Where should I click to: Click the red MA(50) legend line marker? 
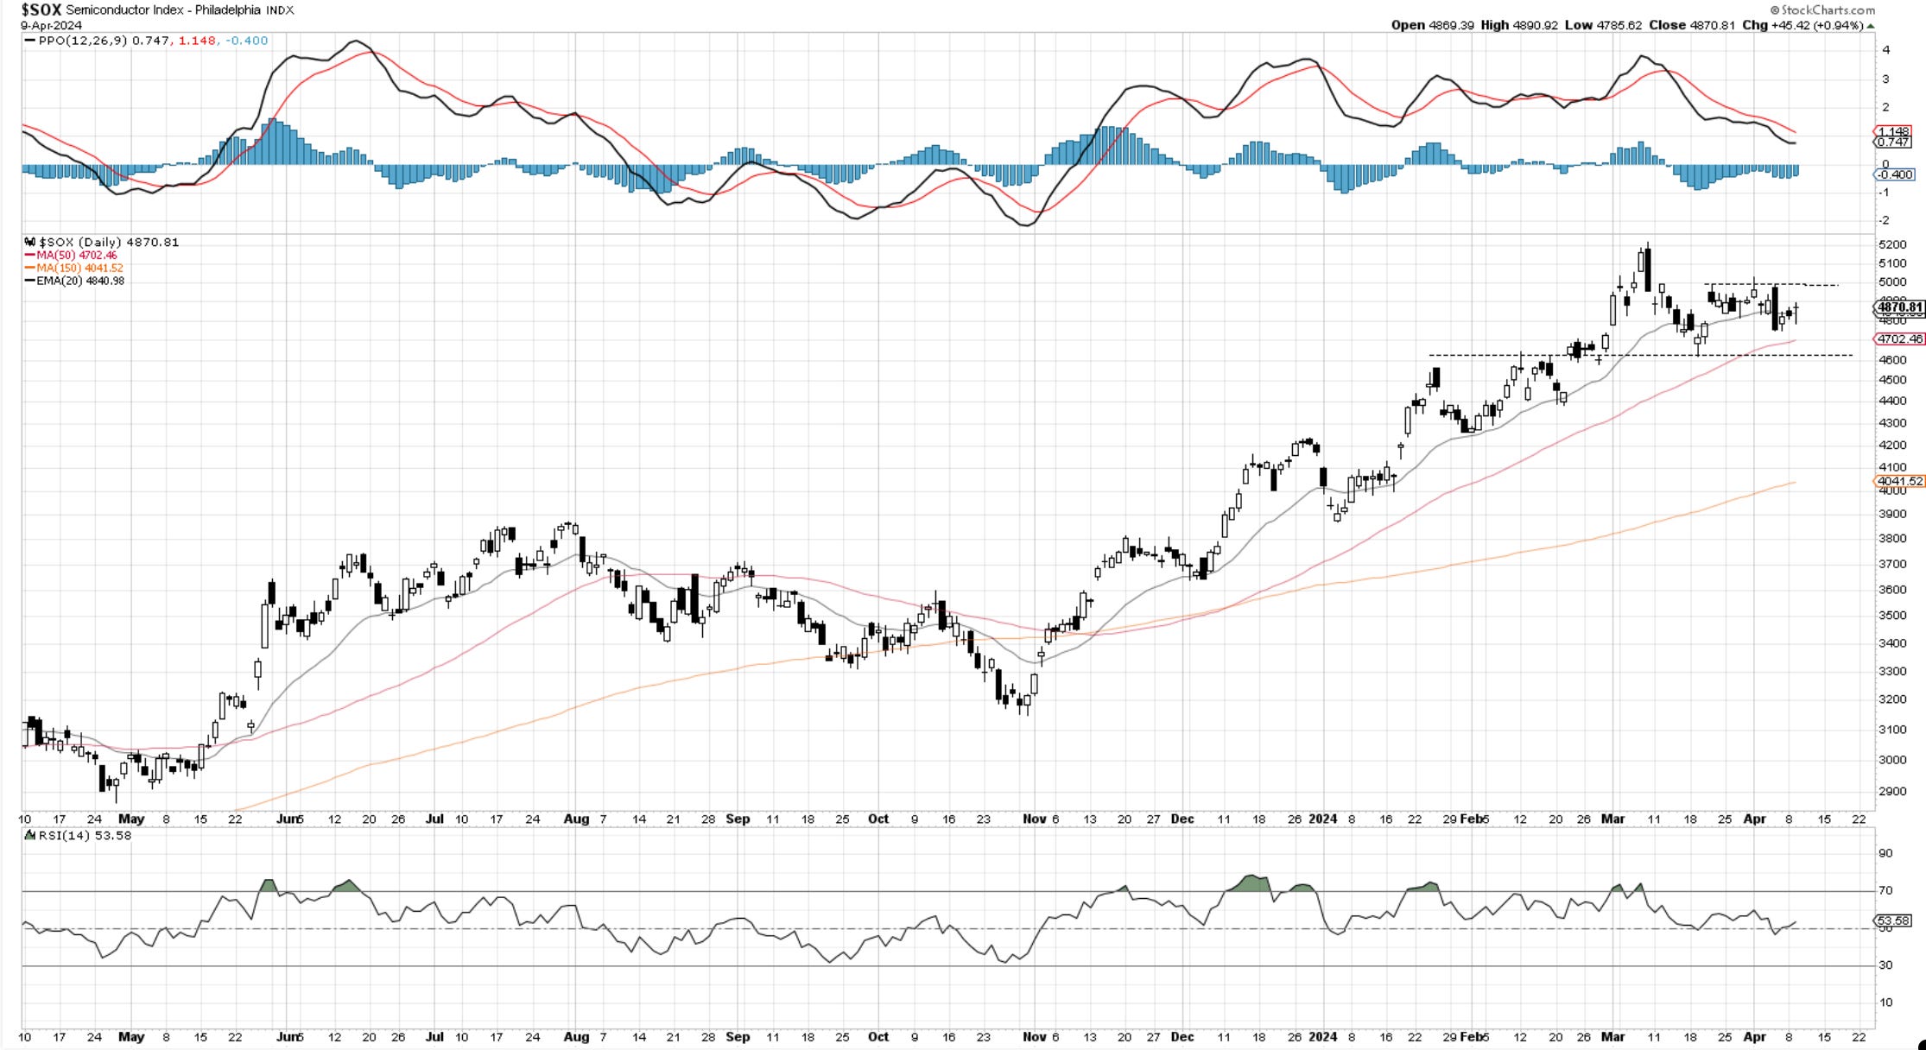30,256
